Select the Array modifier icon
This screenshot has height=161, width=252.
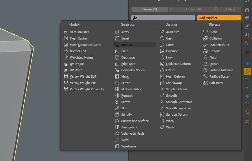click(117, 32)
